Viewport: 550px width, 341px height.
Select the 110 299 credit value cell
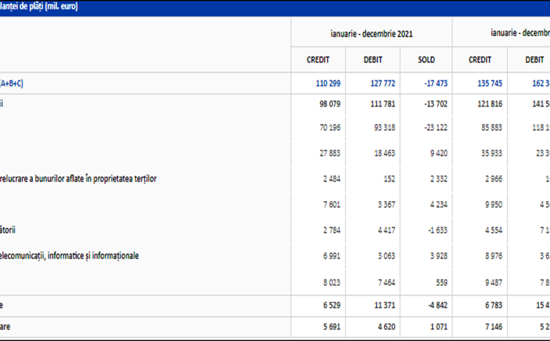pos(318,83)
